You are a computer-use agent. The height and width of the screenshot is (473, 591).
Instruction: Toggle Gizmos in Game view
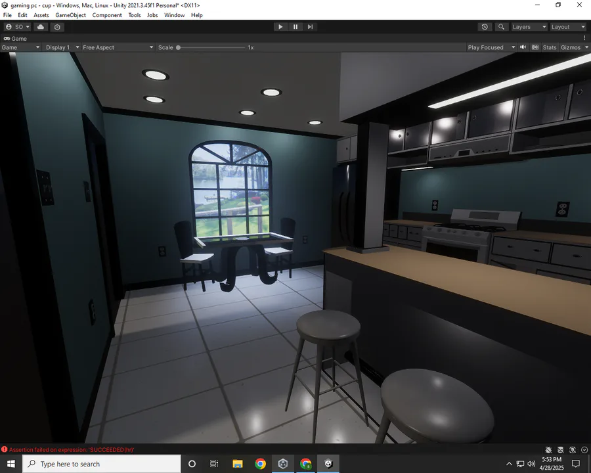point(570,47)
